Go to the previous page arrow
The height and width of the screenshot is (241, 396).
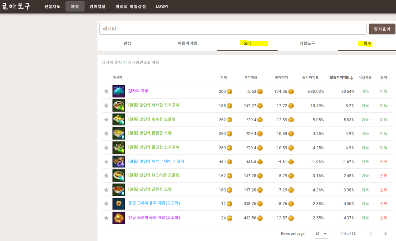[370, 234]
